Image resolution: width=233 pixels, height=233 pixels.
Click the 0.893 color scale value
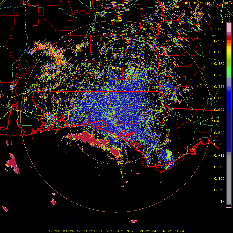[219, 52]
